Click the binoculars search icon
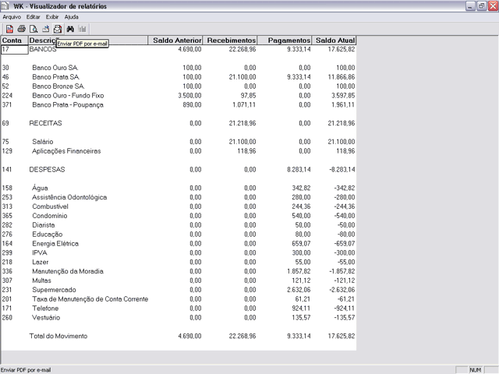The height and width of the screenshot is (374, 499). [x=69, y=29]
